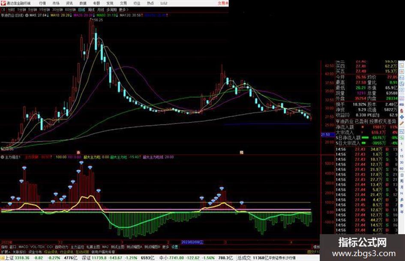The image size is (405, 261).
Task: Switch to 5分钟 period
Action: pyautogui.click(x=33, y=10)
